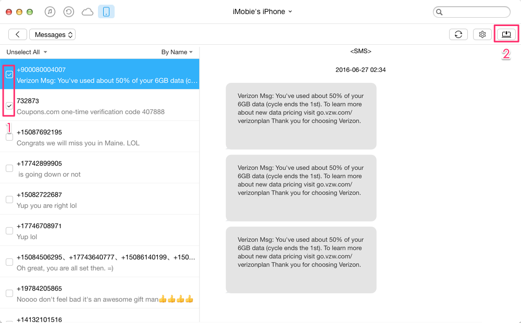This screenshot has height=323, width=521.
Task: Click the export to computer icon
Action: (x=506, y=34)
